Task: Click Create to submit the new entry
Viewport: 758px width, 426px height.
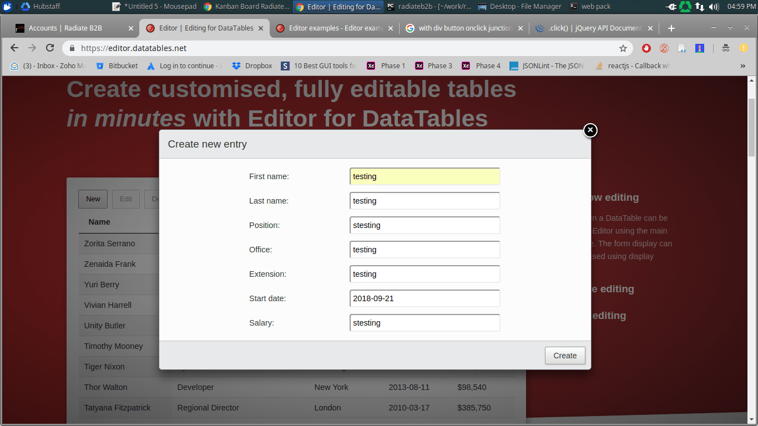Action: click(564, 356)
